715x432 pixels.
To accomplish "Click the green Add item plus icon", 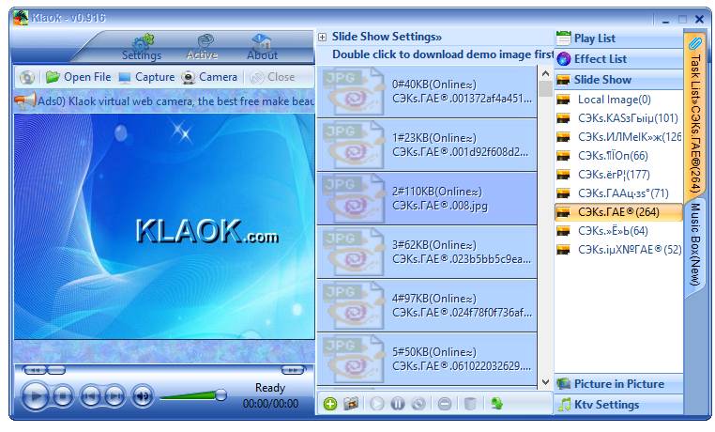I will (329, 404).
